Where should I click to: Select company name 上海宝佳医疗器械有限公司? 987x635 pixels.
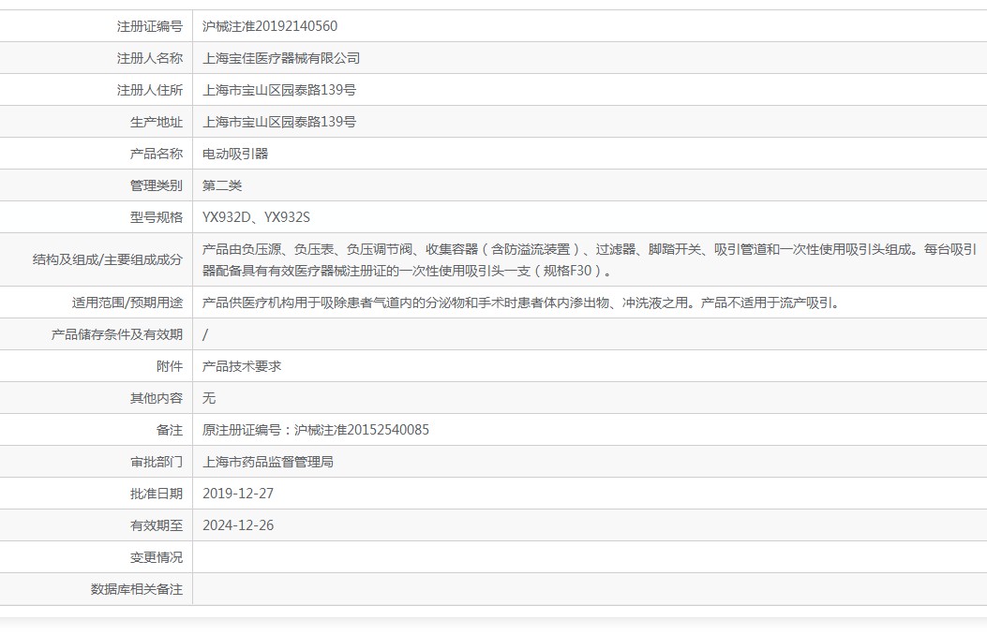(281, 58)
